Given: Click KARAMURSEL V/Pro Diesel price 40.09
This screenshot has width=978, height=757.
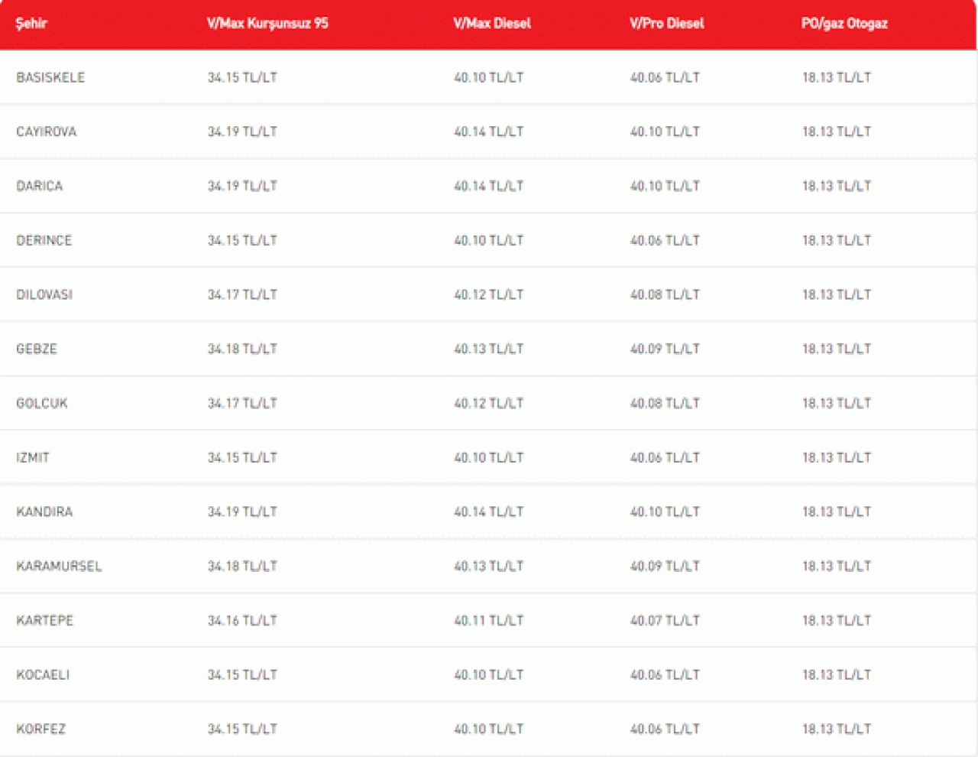Looking at the screenshot, I should tap(665, 566).
